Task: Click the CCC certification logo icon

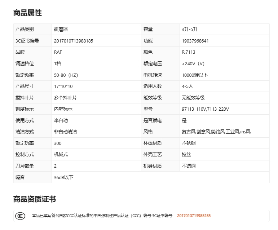Action: [x=20, y=216]
